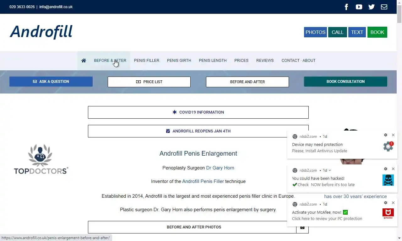
Task: Open the PRICE LIST button
Action: coord(149,82)
